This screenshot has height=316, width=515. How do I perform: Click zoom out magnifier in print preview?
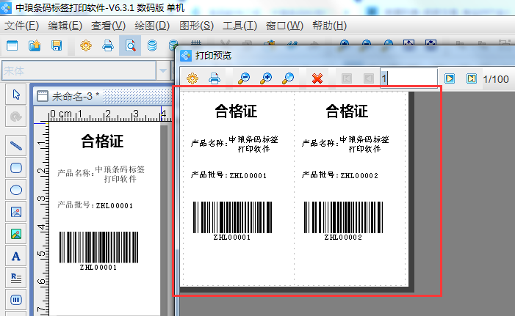tap(243, 78)
